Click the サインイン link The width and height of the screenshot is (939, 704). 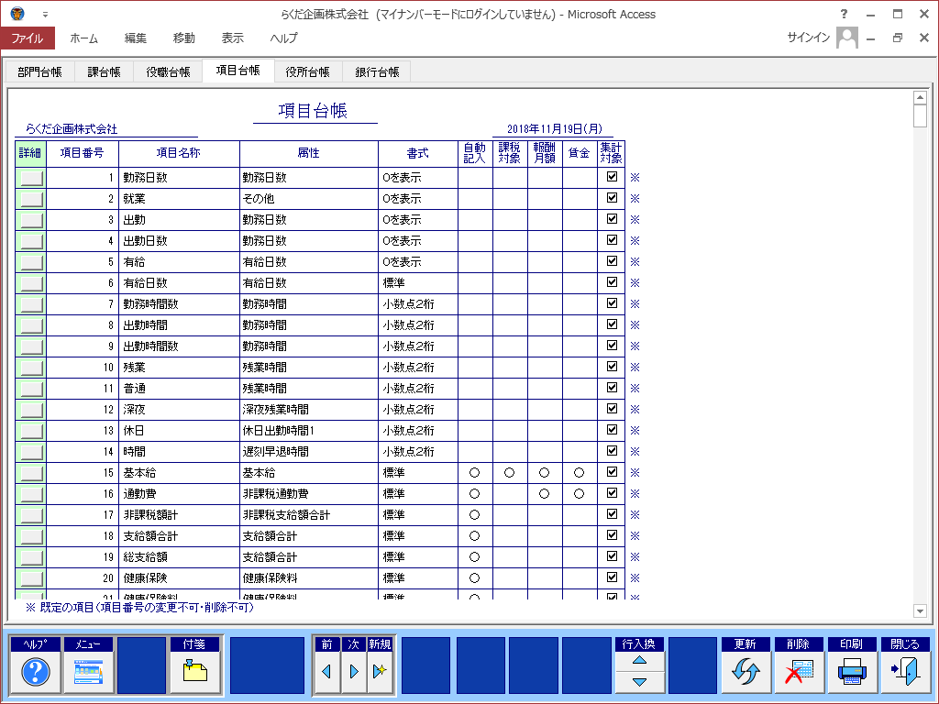point(809,38)
